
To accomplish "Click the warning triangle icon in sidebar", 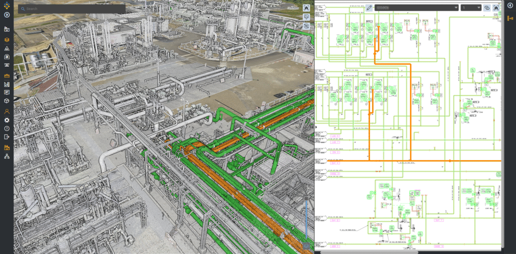I will [7, 48].
